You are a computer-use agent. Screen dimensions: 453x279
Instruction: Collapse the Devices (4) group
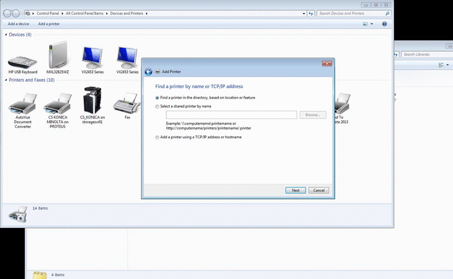(6, 35)
